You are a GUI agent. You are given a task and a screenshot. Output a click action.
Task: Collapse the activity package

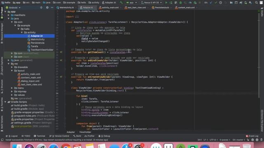[22, 32]
